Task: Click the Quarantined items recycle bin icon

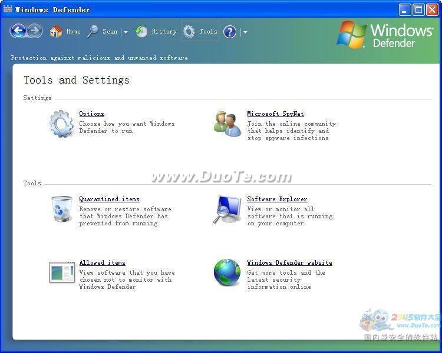Action: click(x=61, y=209)
